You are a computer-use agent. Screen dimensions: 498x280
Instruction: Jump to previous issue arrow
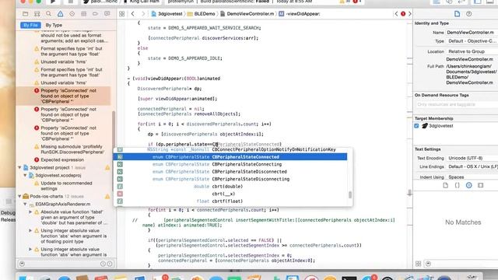396,14
